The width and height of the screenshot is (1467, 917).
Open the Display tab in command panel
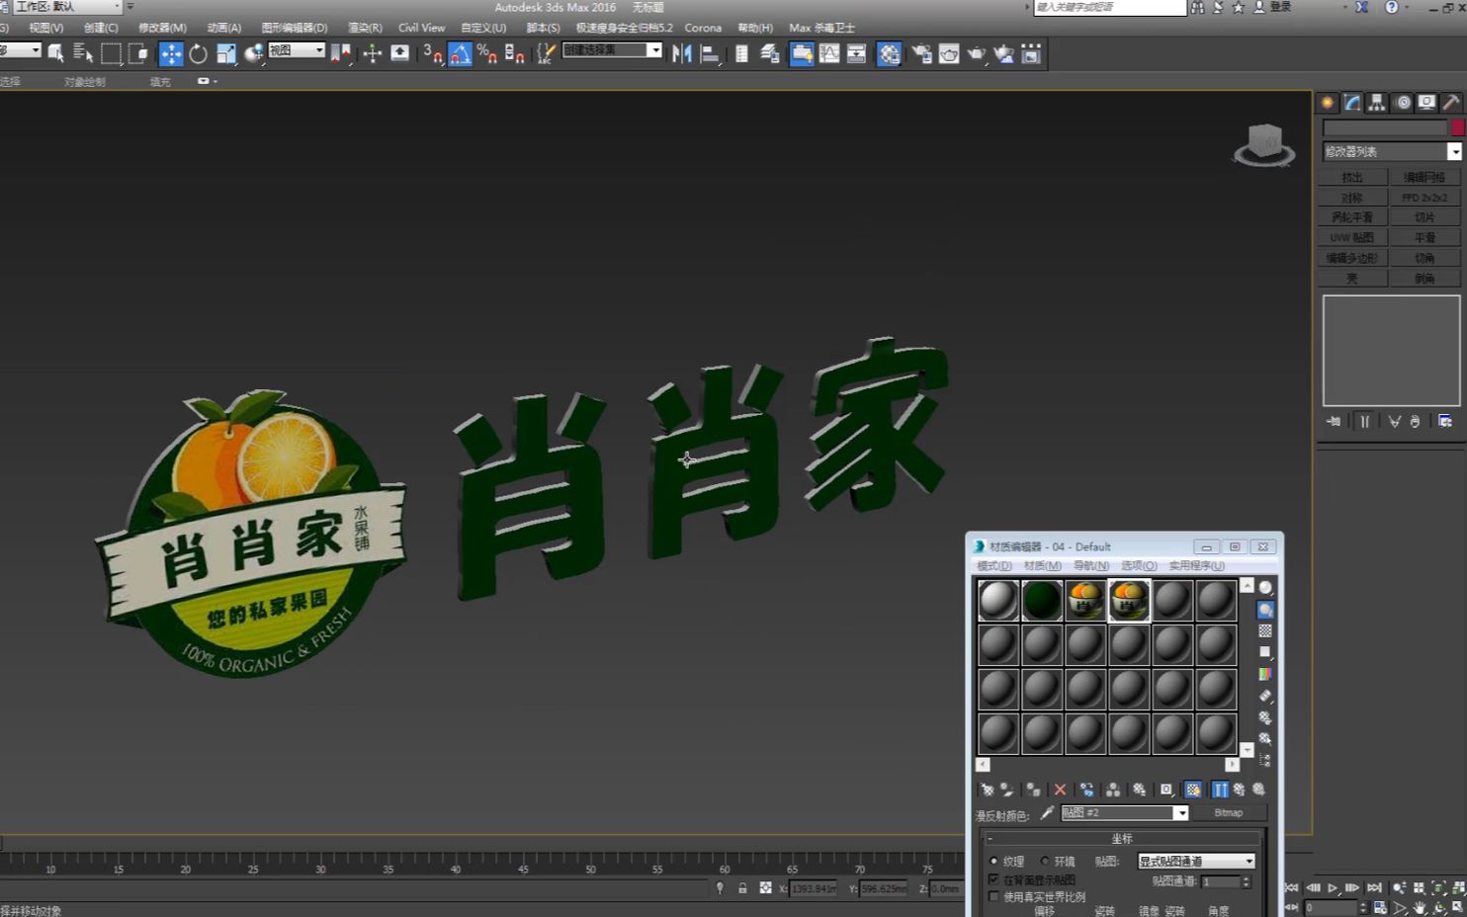(x=1426, y=103)
